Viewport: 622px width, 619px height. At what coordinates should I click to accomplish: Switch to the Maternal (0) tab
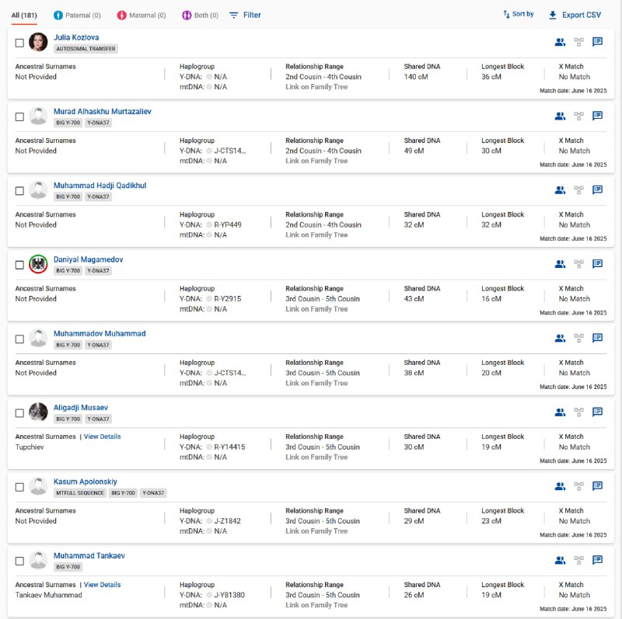(142, 16)
